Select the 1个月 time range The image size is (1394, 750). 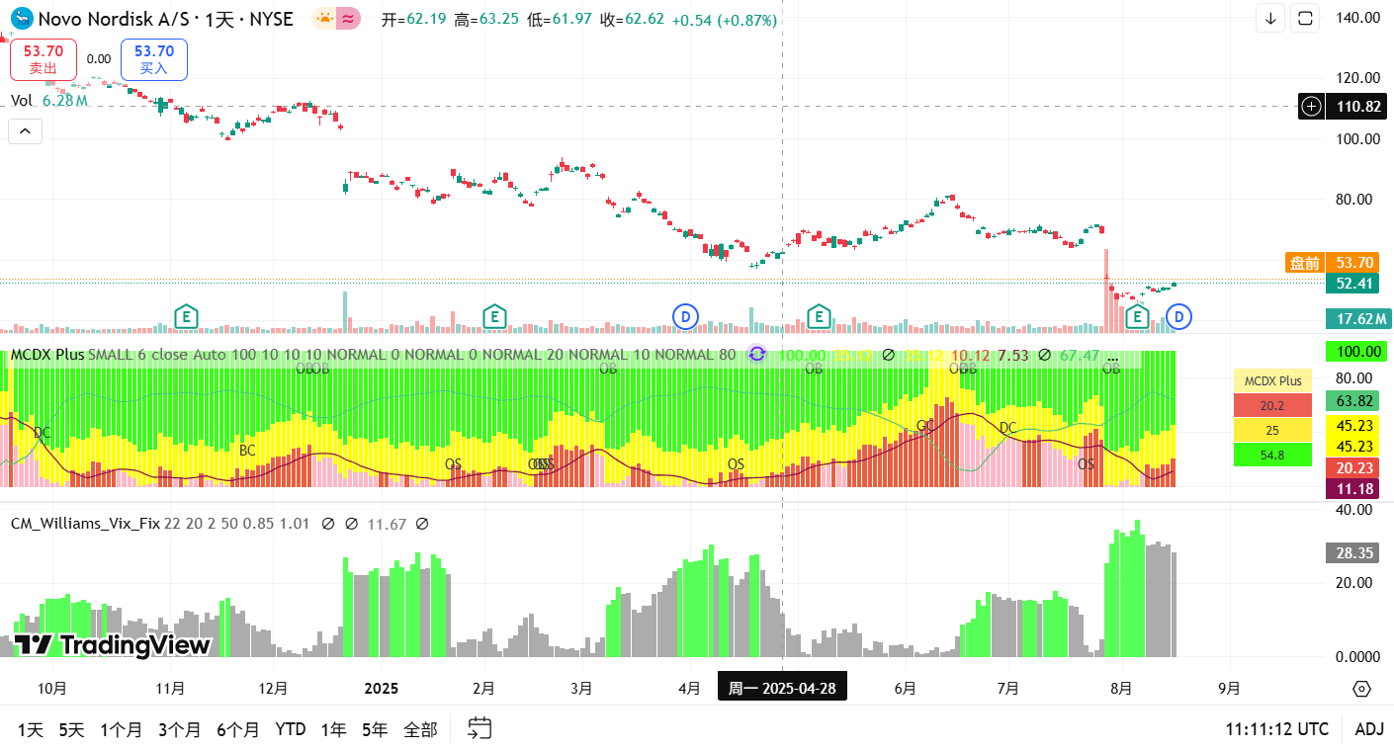pyautogui.click(x=121, y=729)
